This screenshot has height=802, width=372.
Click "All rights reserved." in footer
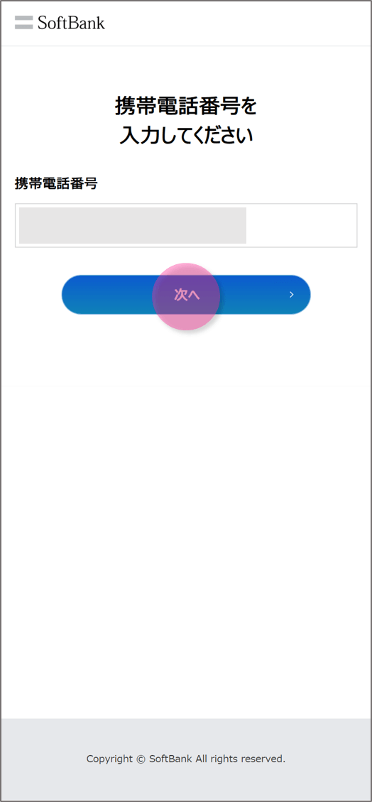pyautogui.click(x=240, y=759)
